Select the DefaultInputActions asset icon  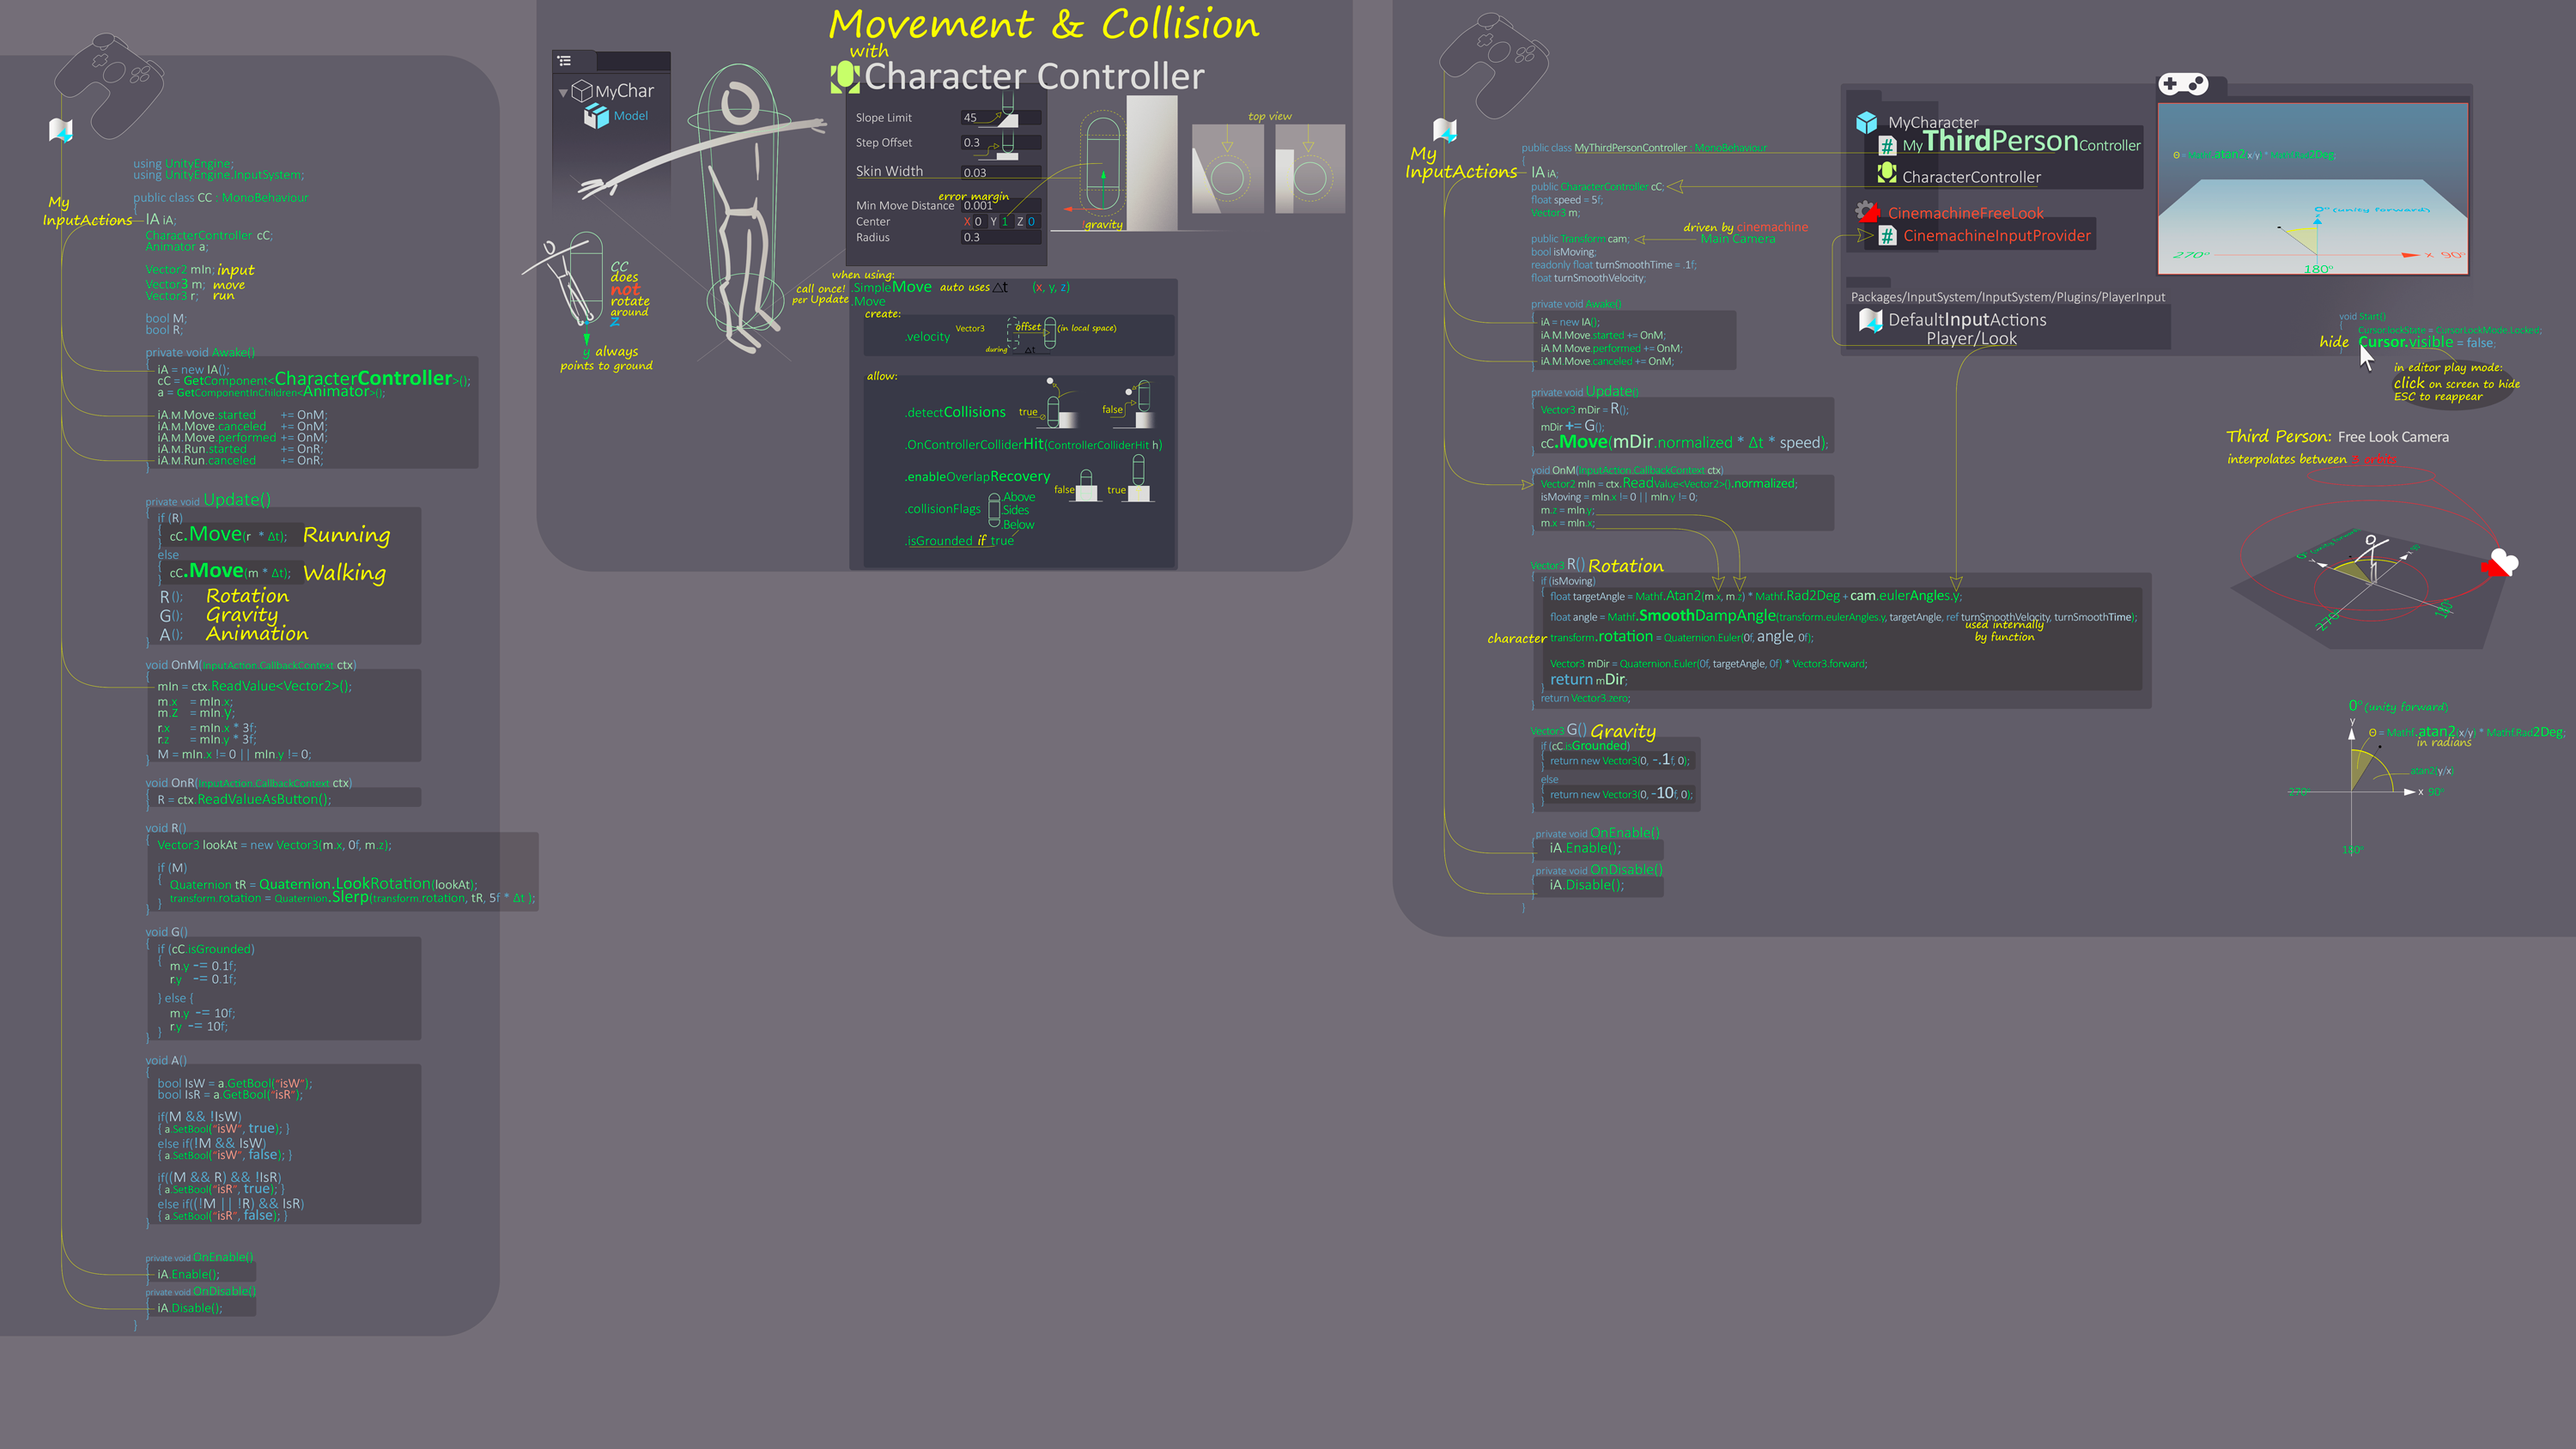pos(1870,320)
